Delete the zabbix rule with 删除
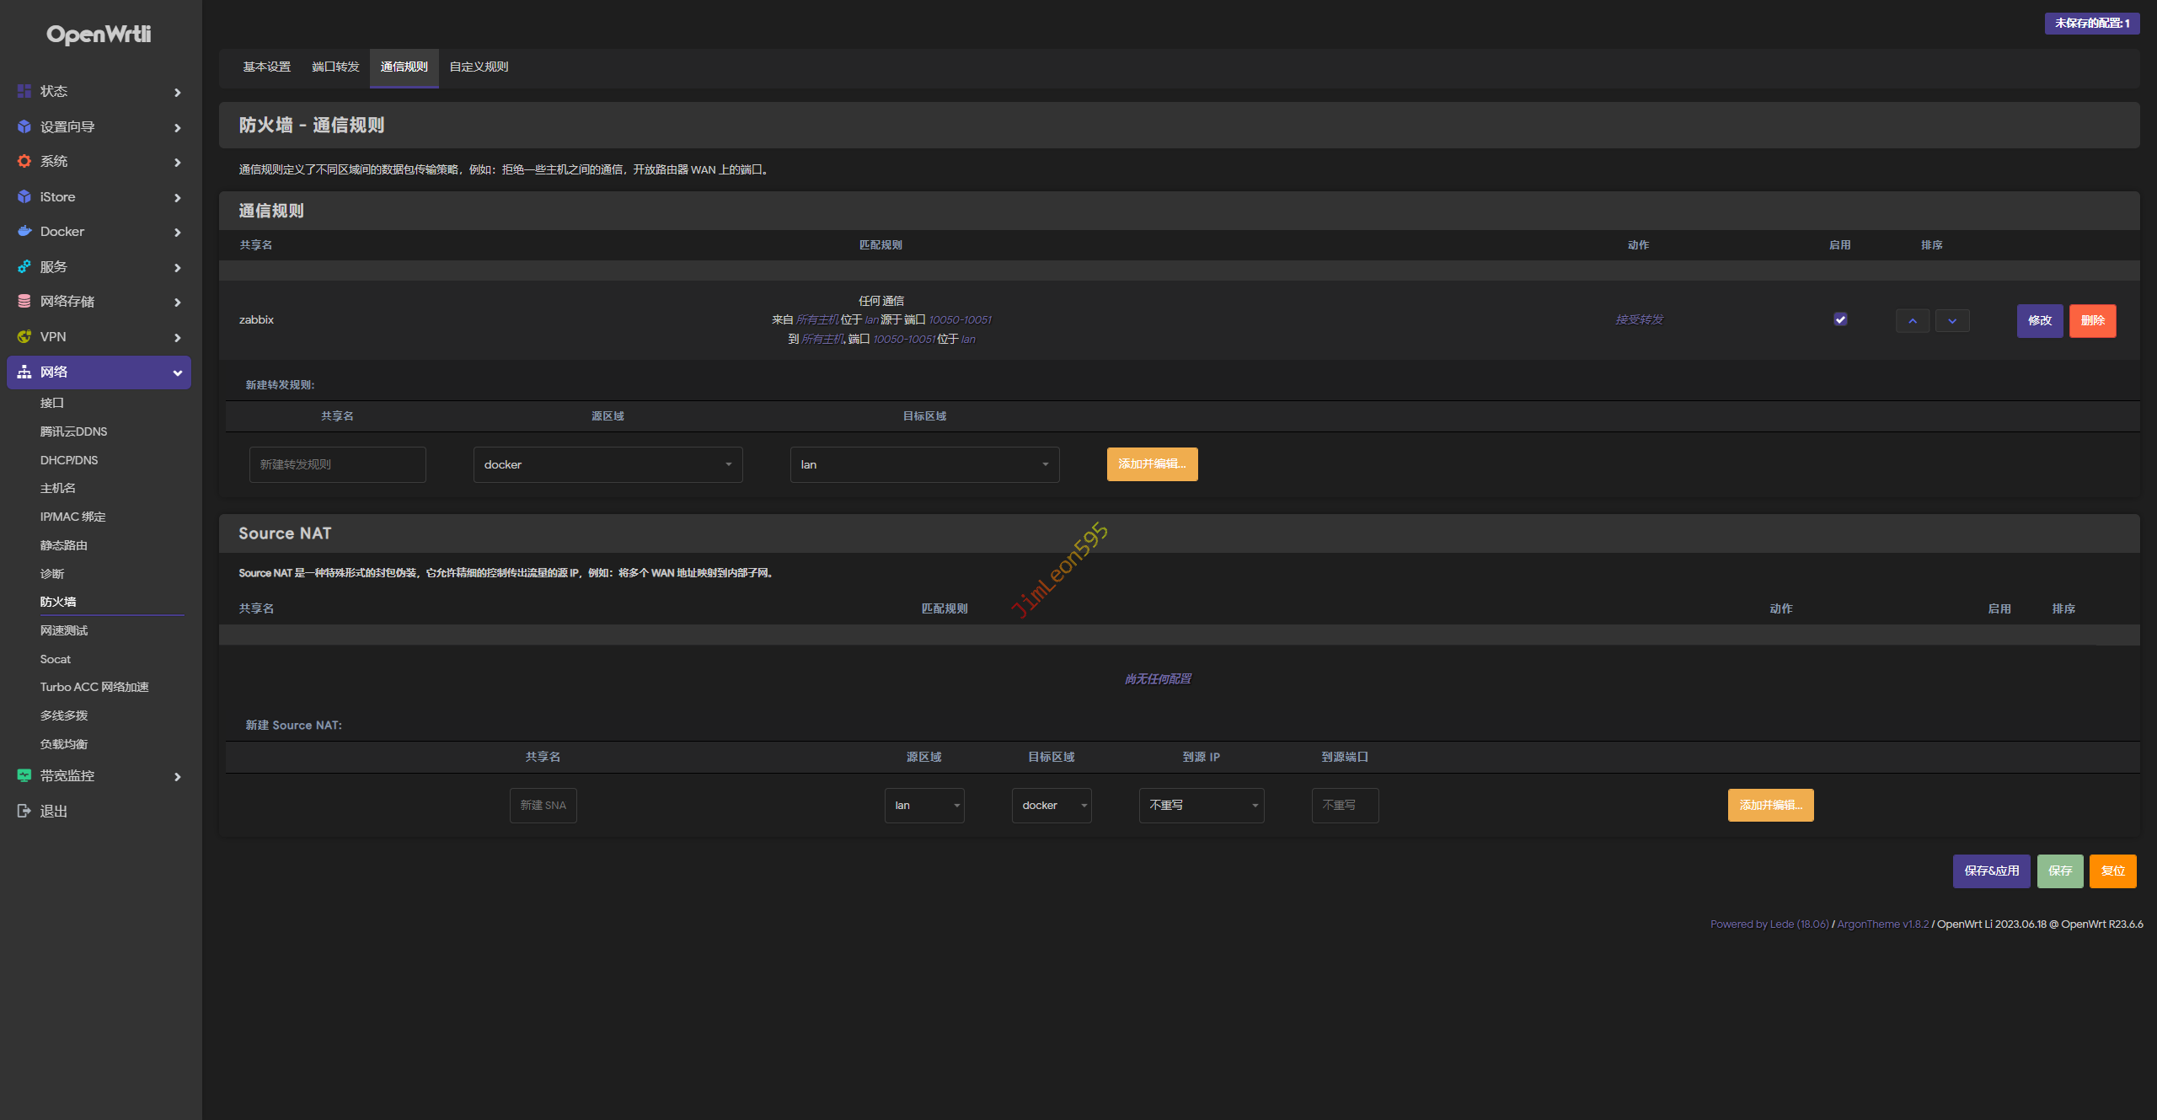The height and width of the screenshot is (1120, 2157). 2092,320
